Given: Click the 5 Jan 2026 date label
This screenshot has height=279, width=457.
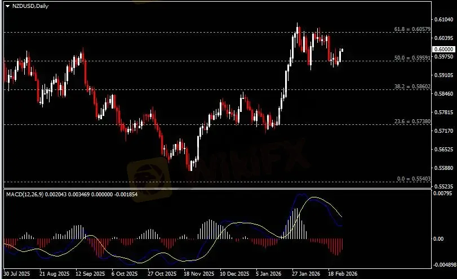Looking at the screenshot, I should click(269, 274).
